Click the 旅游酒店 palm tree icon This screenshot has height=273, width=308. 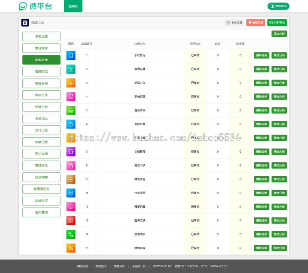click(71, 234)
